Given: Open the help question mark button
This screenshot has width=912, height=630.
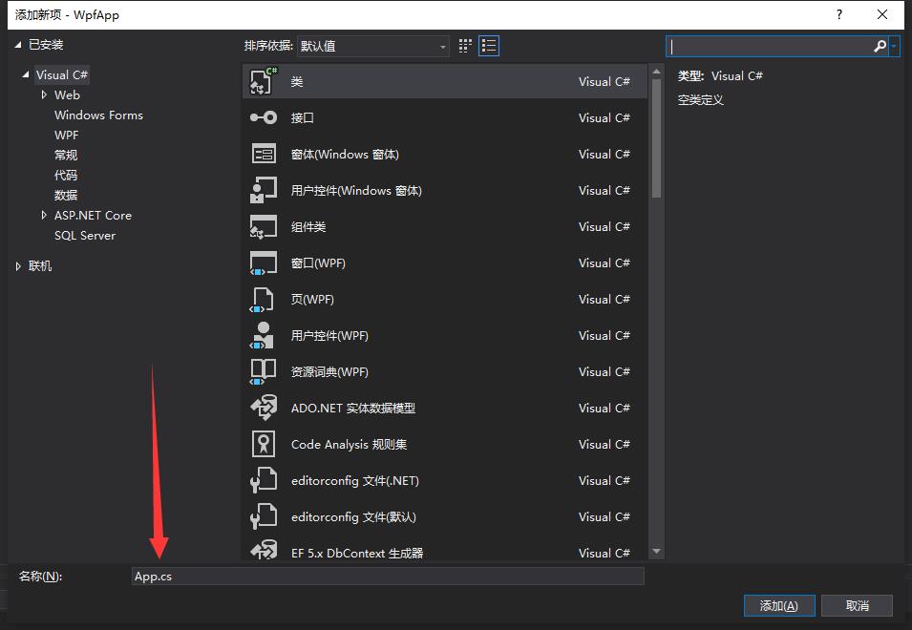Looking at the screenshot, I should click(838, 14).
